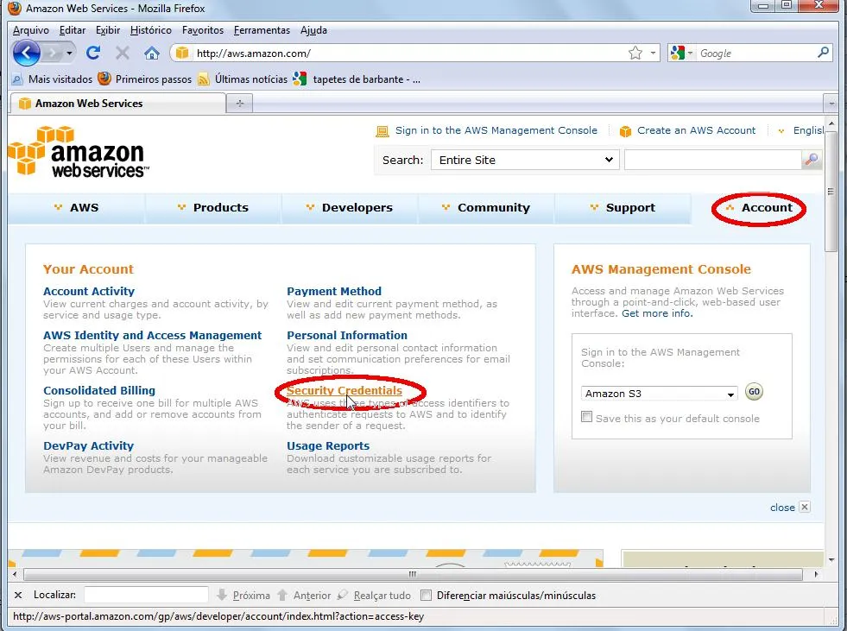The image size is (847, 631).
Task: Click 'Sign in to the AWS Management Console'
Action: 496,130
